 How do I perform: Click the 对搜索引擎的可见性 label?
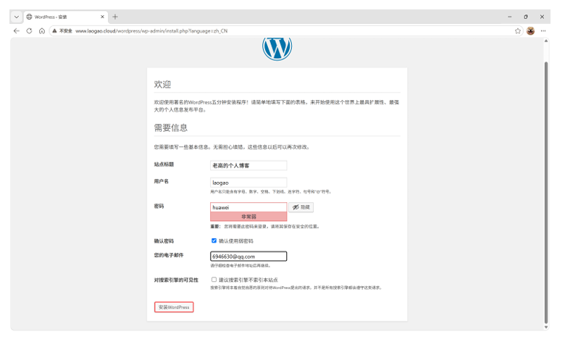[x=176, y=280]
